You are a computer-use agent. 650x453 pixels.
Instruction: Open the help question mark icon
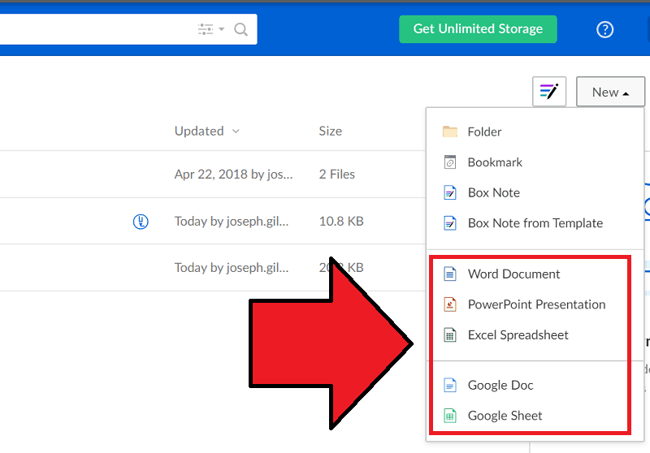[x=604, y=29]
